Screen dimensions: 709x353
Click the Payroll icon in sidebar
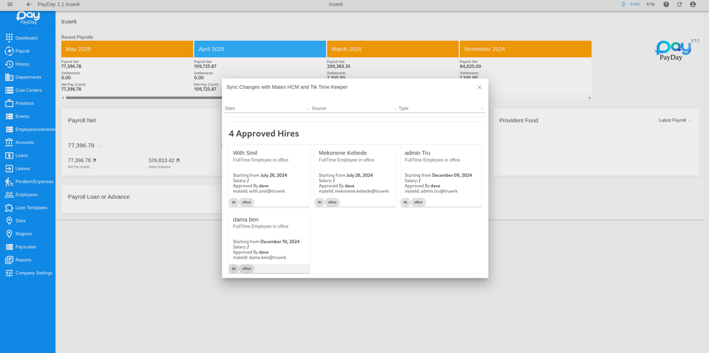[9, 51]
